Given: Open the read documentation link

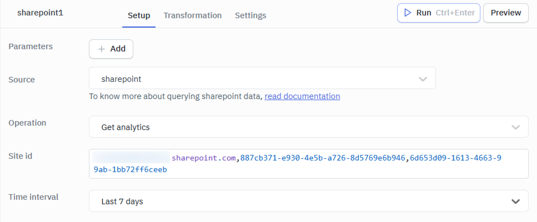Looking at the screenshot, I should pyautogui.click(x=303, y=96).
